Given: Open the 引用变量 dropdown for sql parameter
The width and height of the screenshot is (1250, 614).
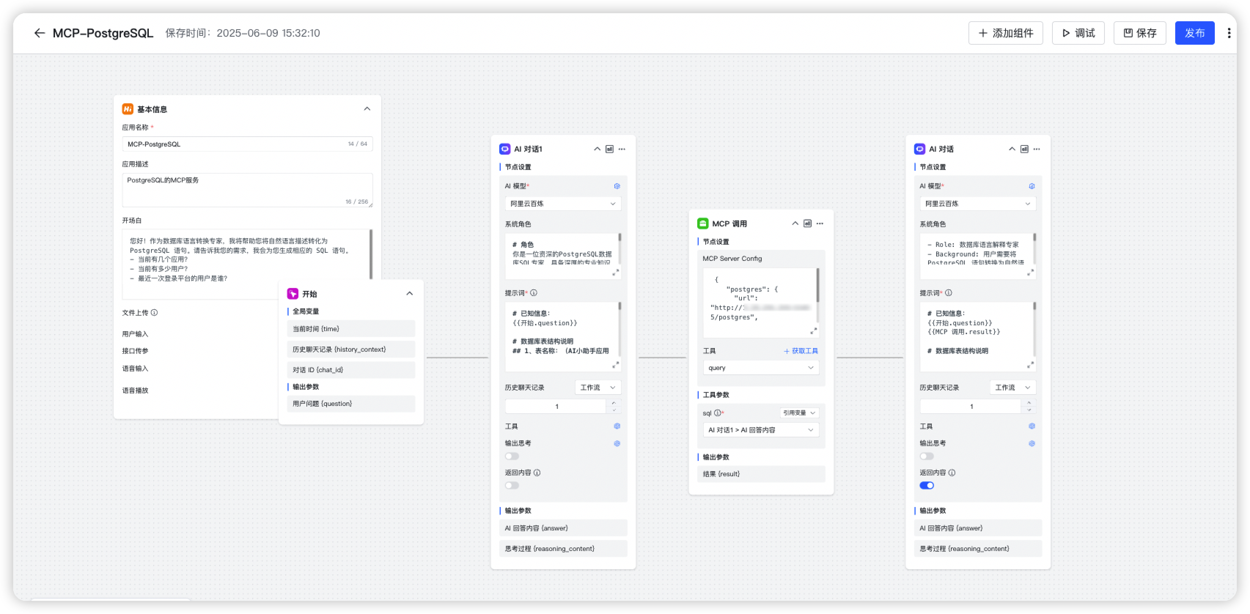Looking at the screenshot, I should (x=799, y=413).
